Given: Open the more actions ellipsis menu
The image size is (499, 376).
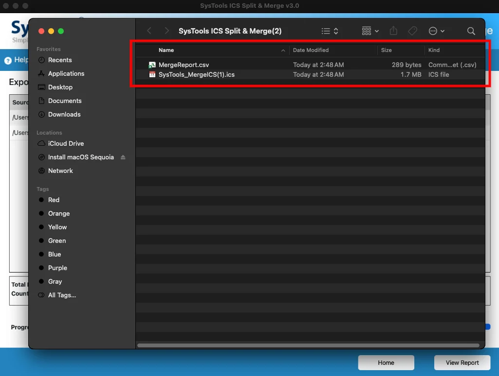Looking at the screenshot, I should [436, 31].
